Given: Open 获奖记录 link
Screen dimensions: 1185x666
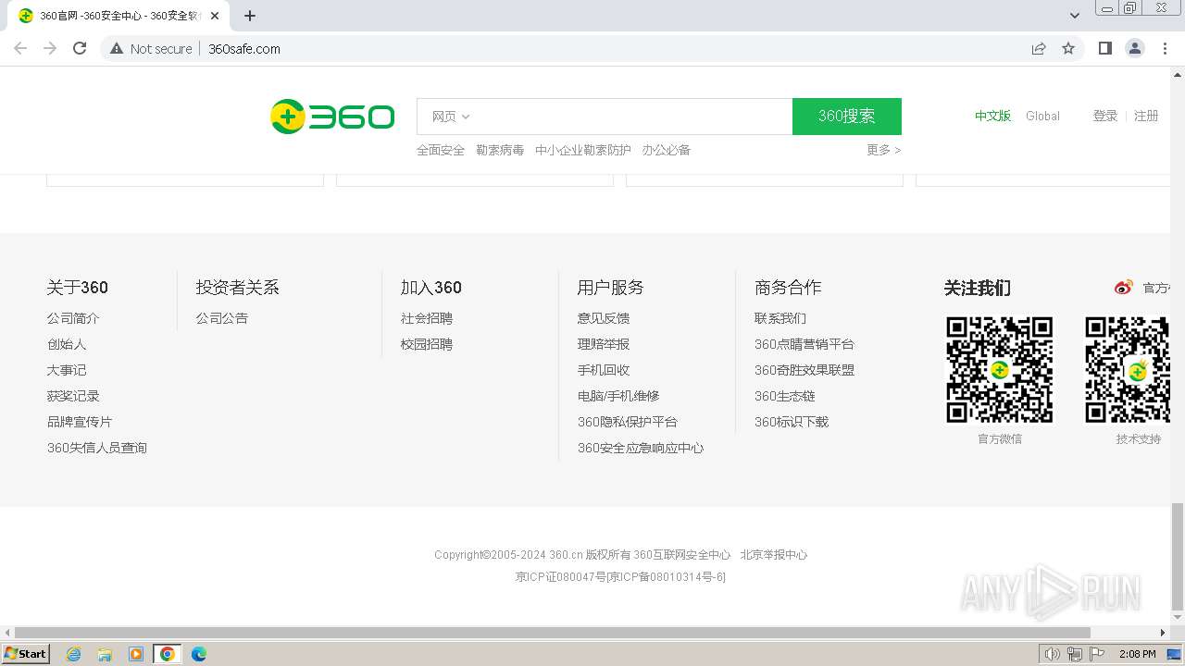Looking at the screenshot, I should (x=73, y=396).
